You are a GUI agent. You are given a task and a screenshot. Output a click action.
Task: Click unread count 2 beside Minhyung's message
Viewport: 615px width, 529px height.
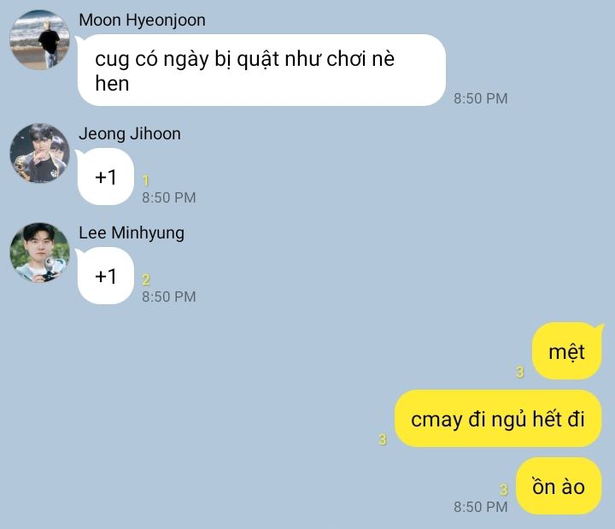click(x=146, y=279)
